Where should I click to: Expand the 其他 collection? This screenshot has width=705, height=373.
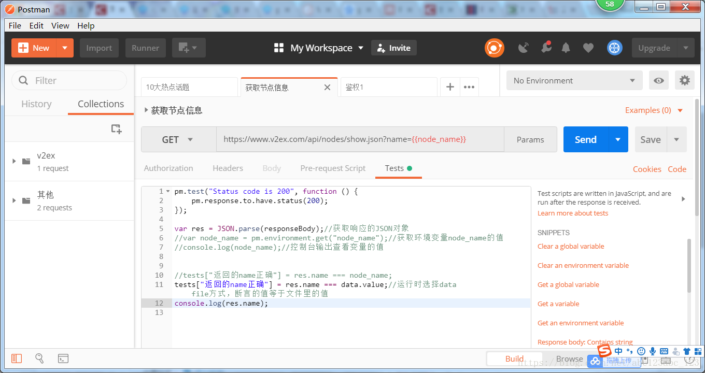tap(14, 200)
